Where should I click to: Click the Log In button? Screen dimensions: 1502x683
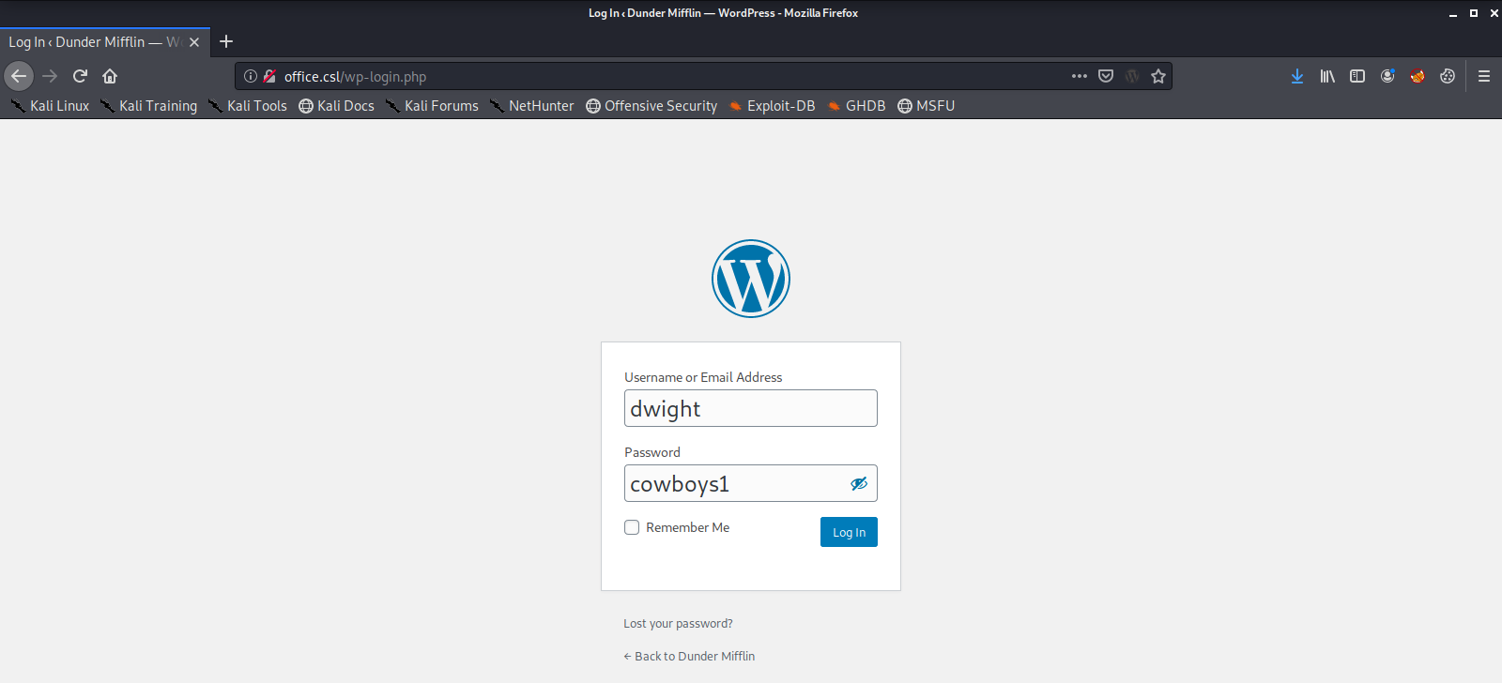pos(849,532)
